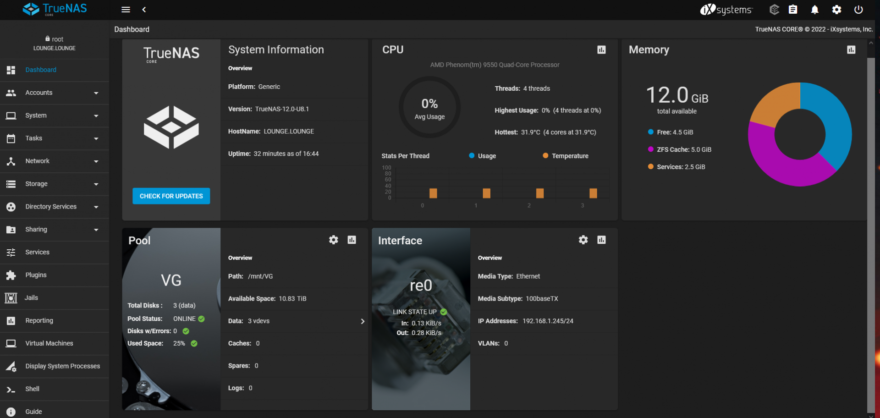Expand the Directory Services menu arrow
880x418 pixels.
96,207
